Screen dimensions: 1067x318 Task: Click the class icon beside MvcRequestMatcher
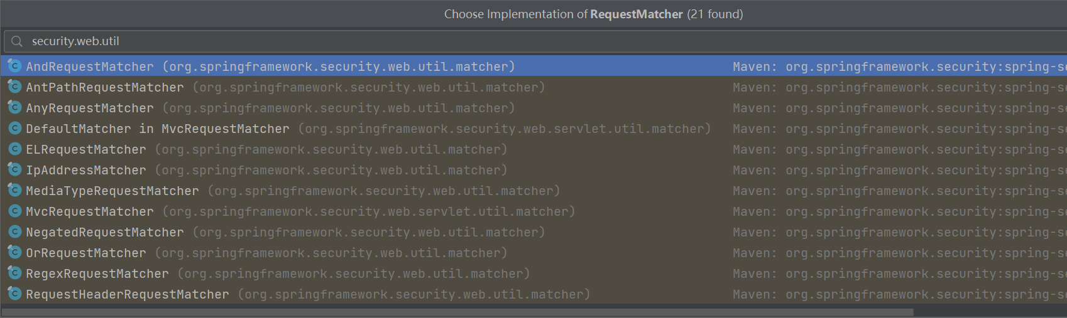coord(14,211)
